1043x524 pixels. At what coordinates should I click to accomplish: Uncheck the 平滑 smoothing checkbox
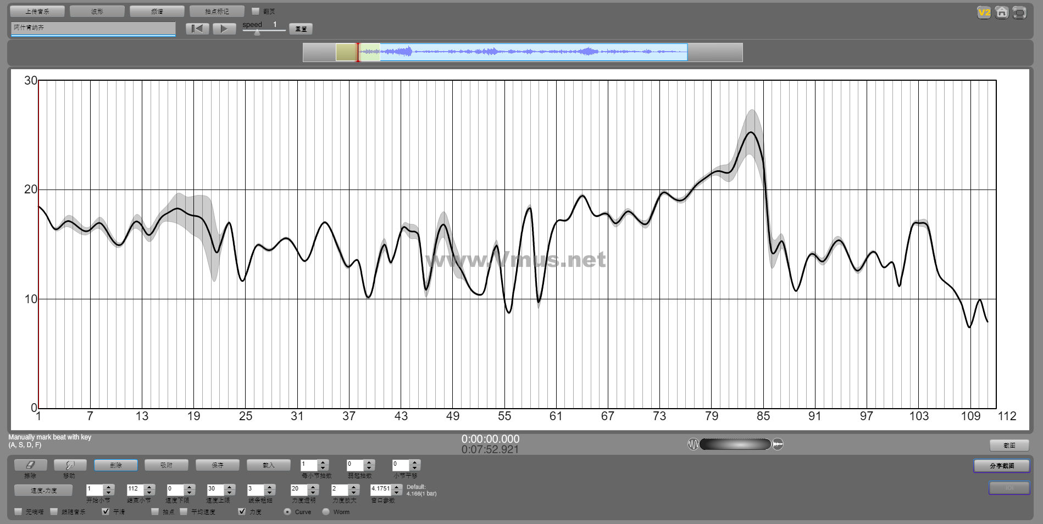106,511
